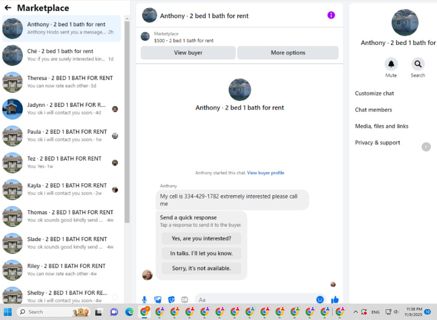
Task: Send quick response "In talks. I'll let you know."
Action: pos(201,253)
